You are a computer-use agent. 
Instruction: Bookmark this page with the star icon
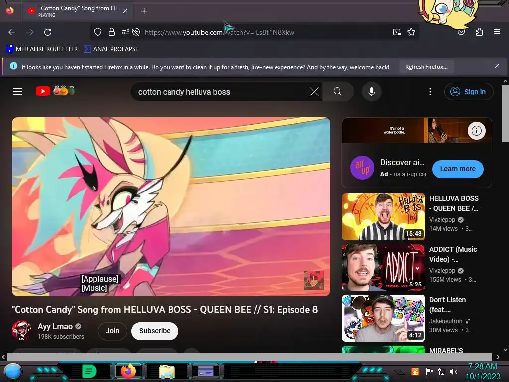point(411,32)
